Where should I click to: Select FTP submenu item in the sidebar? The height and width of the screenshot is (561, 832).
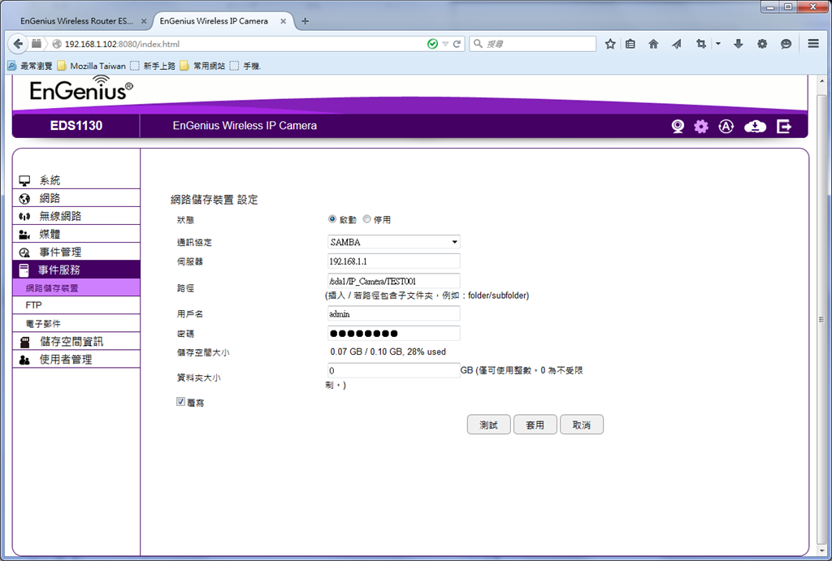76,305
